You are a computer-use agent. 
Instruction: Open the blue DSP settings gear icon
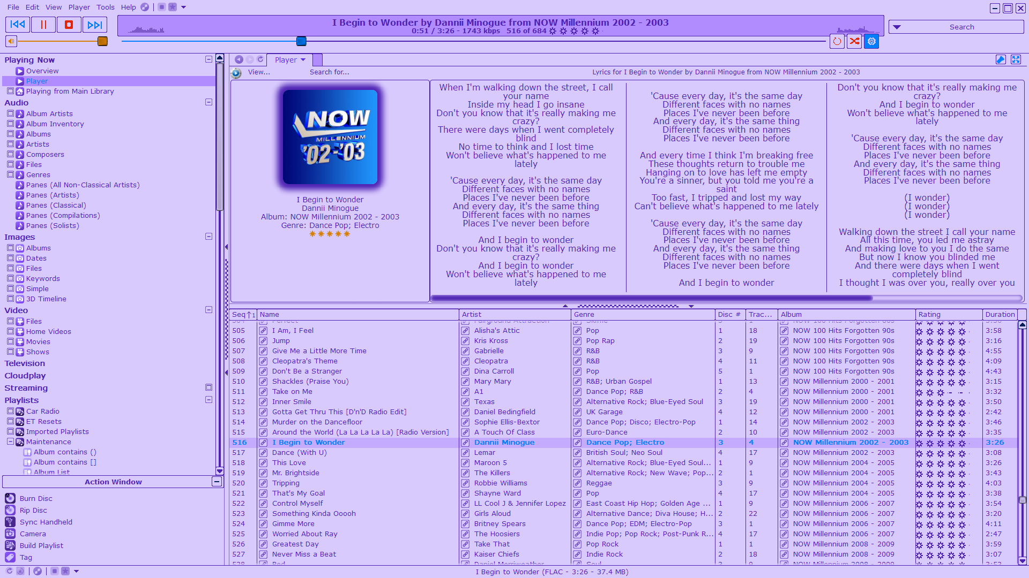872,41
